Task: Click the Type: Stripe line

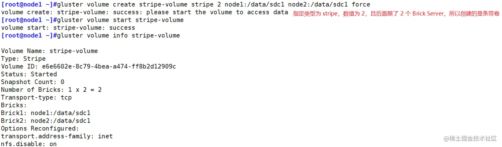Action: 23,59
